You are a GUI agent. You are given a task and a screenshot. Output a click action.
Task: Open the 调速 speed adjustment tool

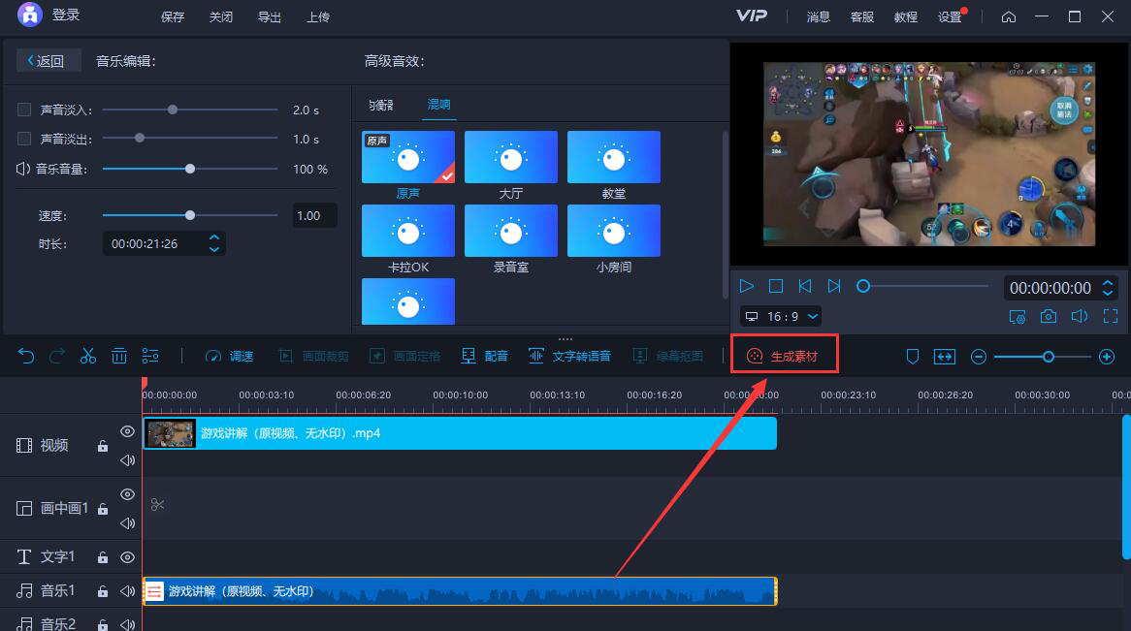(229, 357)
